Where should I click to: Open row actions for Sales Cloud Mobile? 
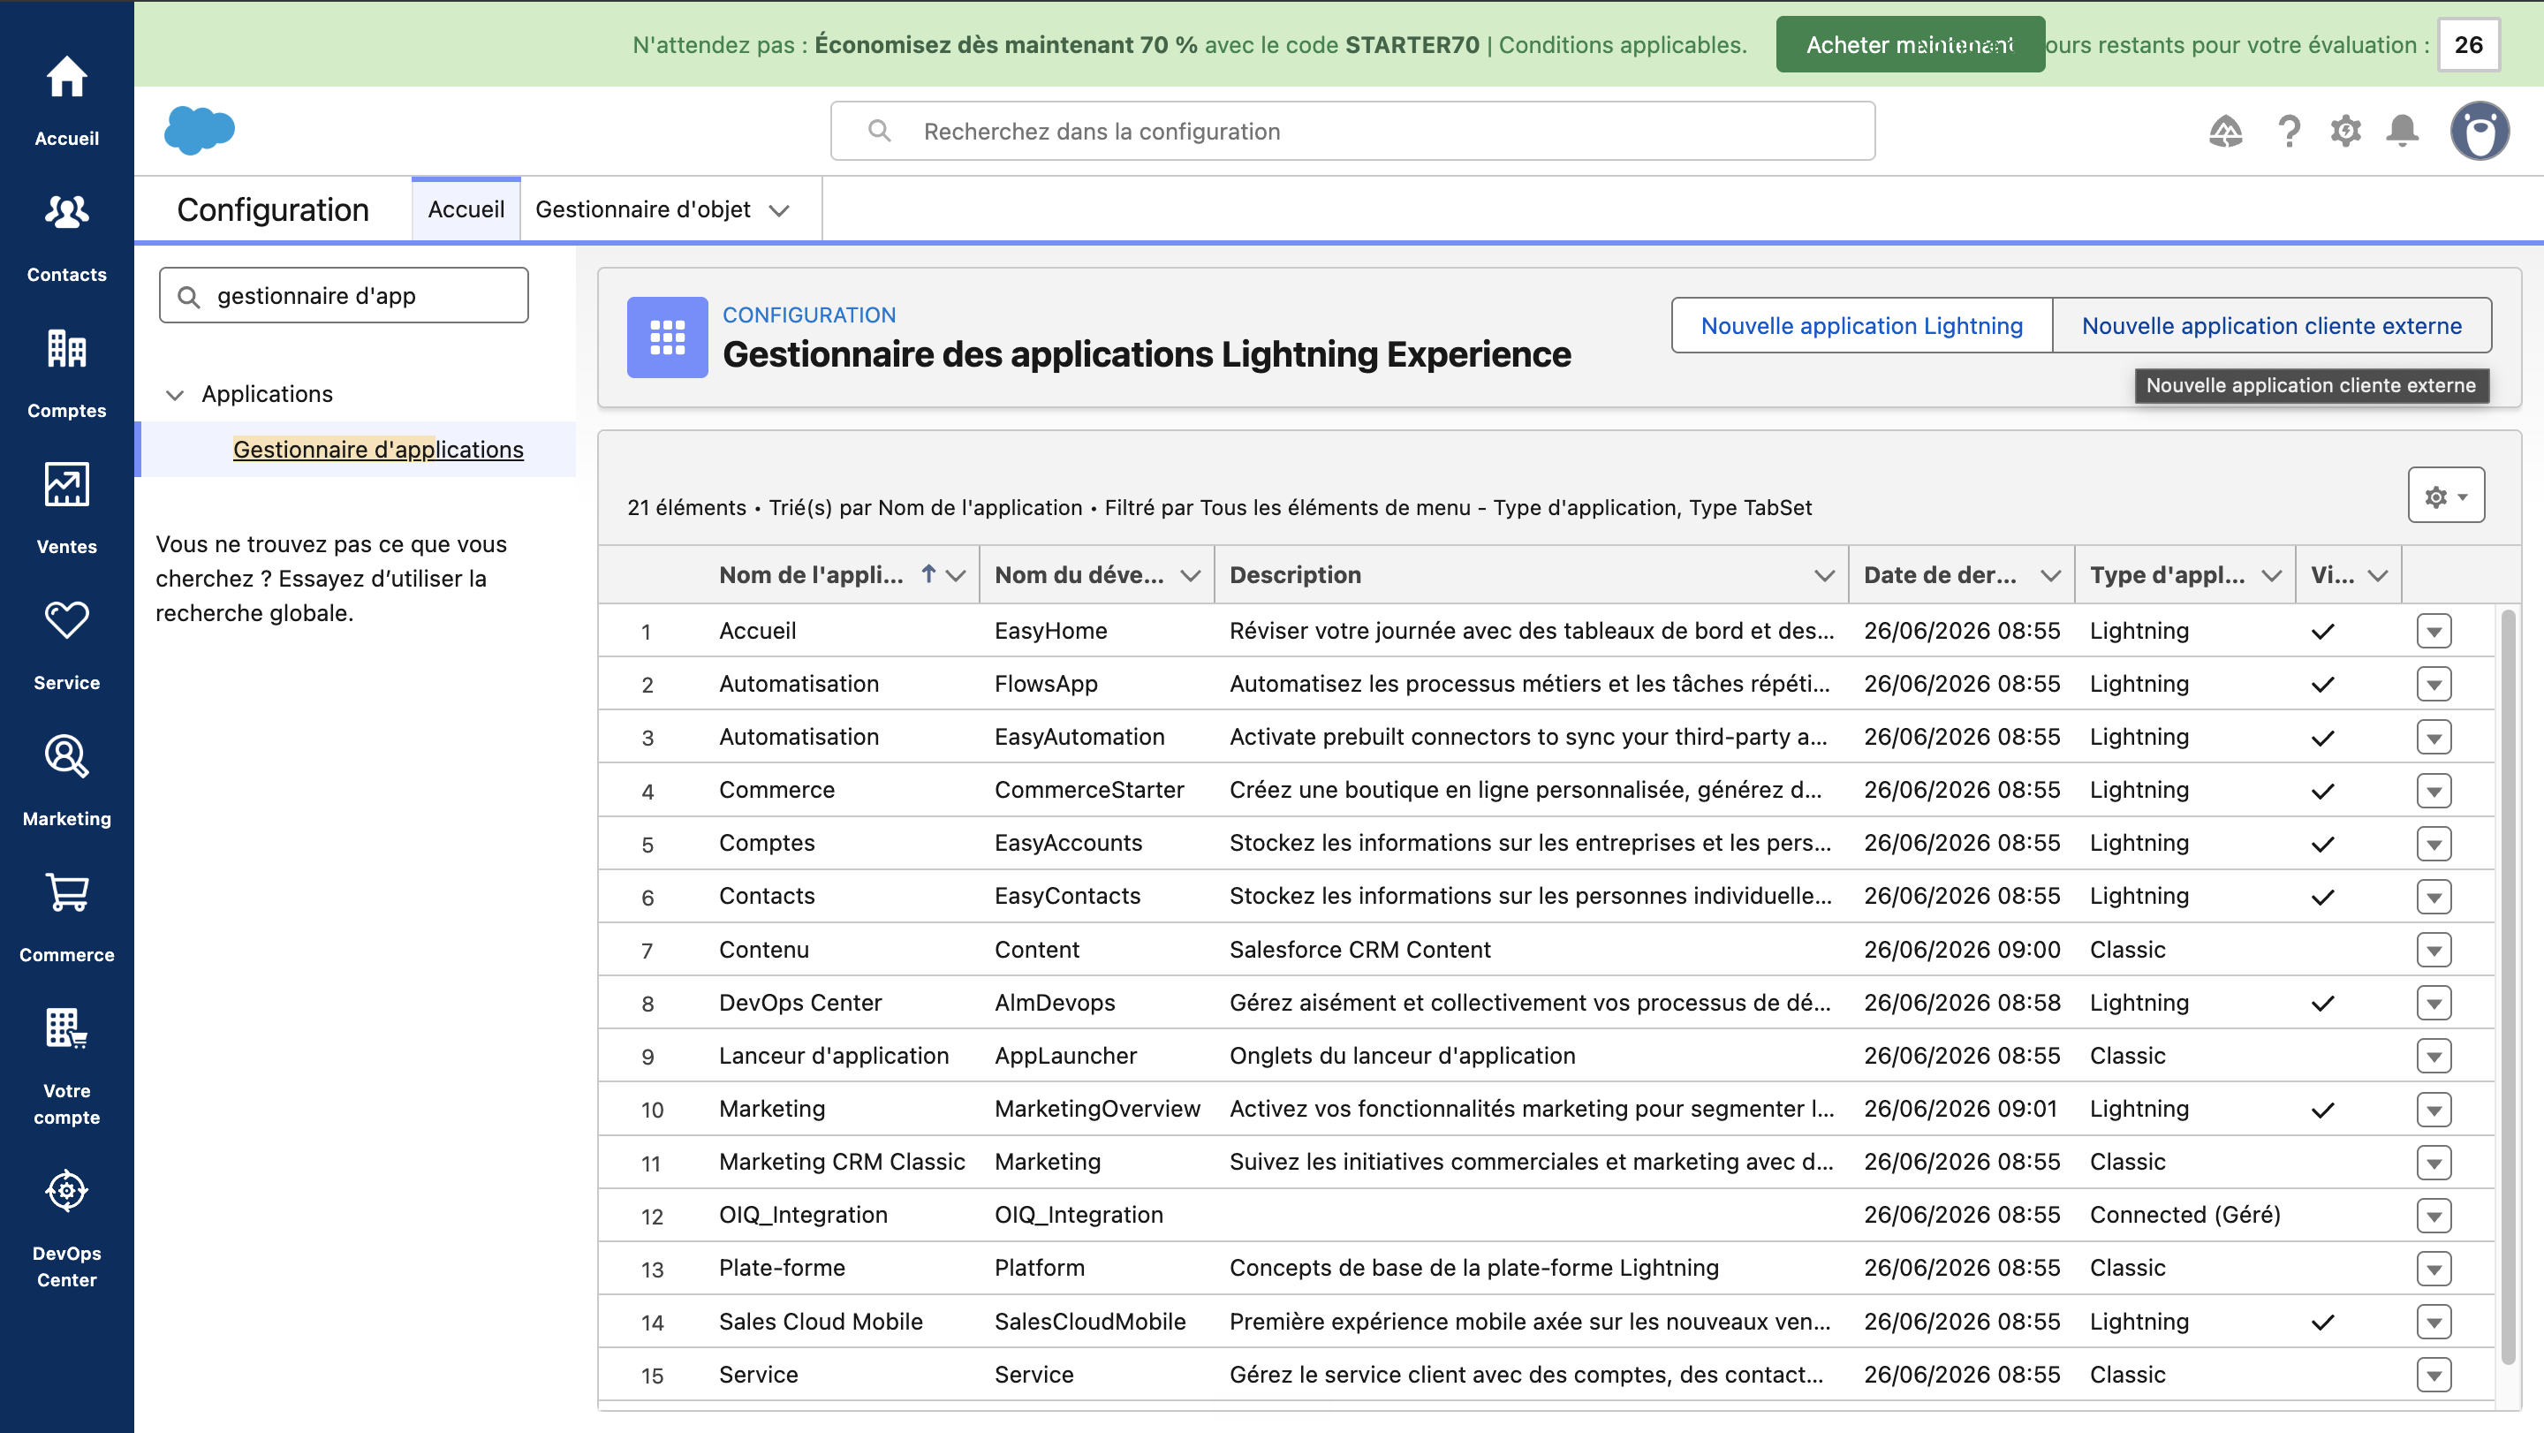pos(2434,1322)
